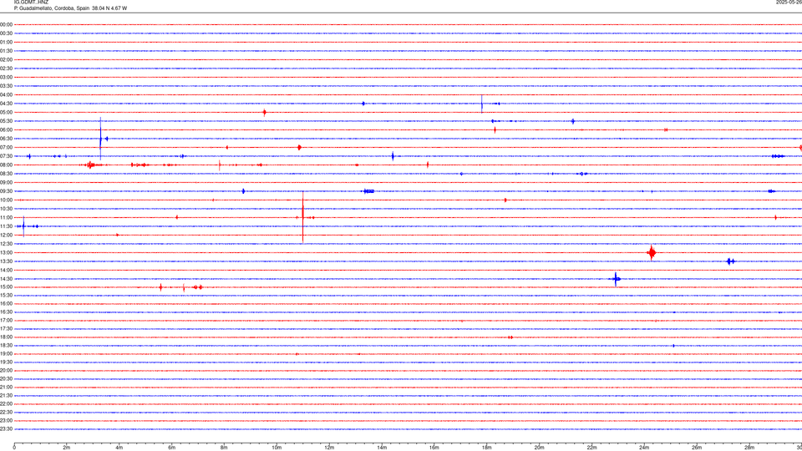Image resolution: width=802 pixels, height=451 pixels.
Task: Select the 13:30 trace time label
Action: (6, 261)
